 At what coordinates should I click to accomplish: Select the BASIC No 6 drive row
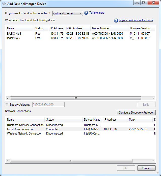click(80, 34)
